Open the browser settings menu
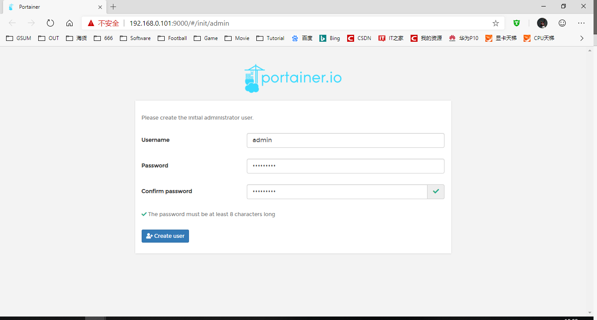 click(x=582, y=23)
